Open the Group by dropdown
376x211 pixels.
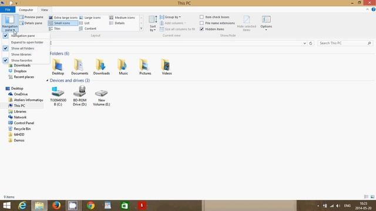point(170,17)
